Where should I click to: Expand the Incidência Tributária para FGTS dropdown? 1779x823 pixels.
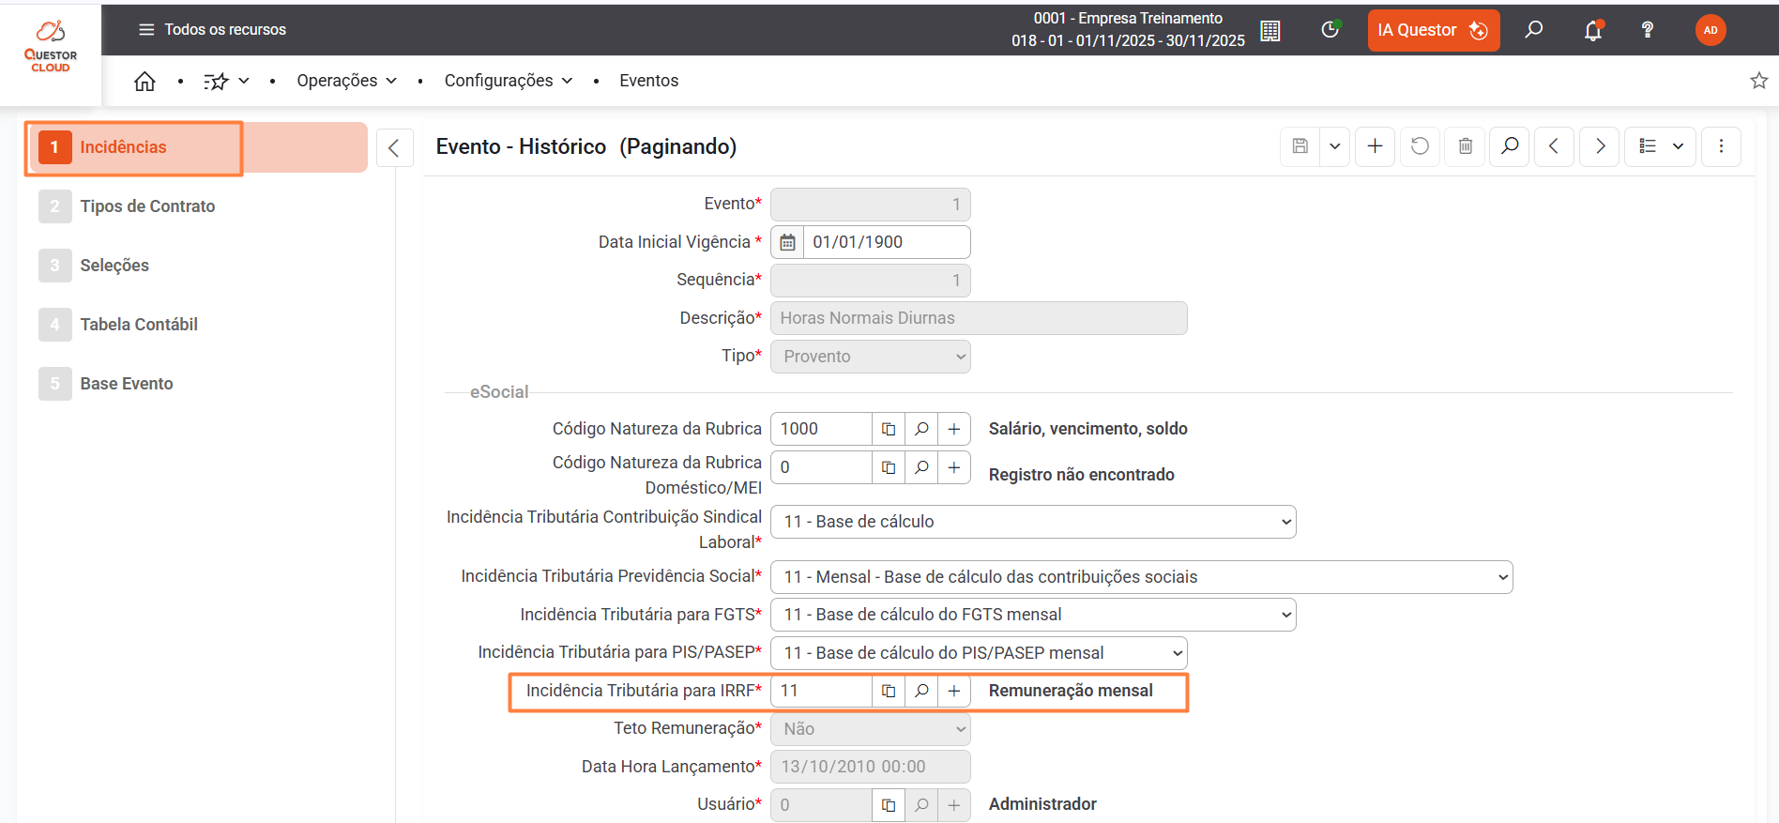pyautogui.click(x=1032, y=615)
